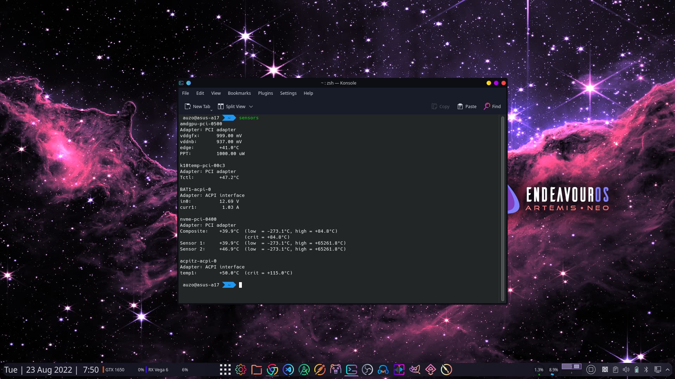Screen dimensions: 675x379
Task: Open System Settings gear from the taskbar
Action: click(x=240, y=369)
